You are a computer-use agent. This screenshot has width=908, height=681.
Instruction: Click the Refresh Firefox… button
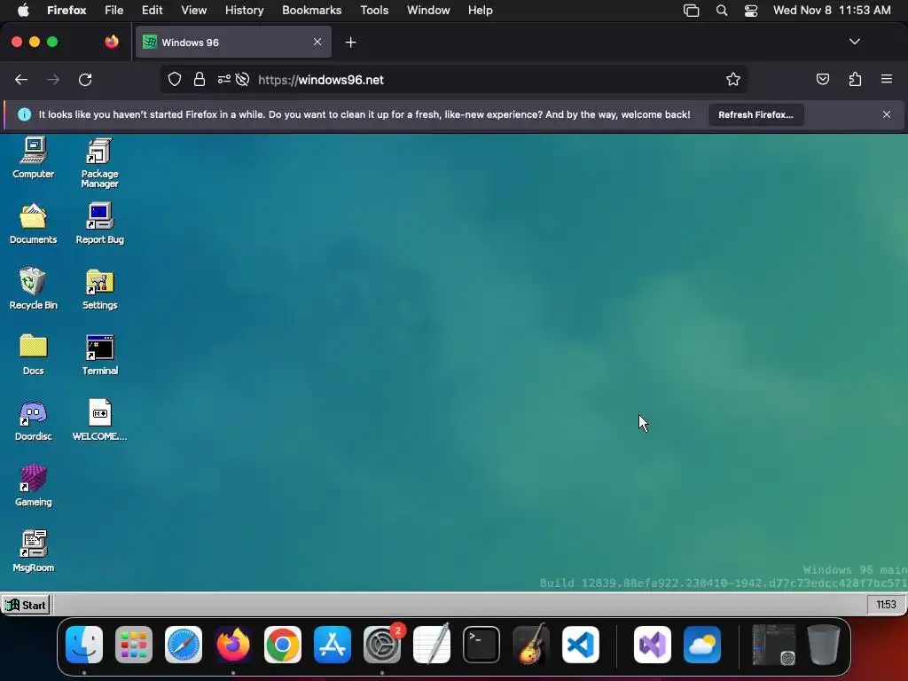click(x=755, y=114)
